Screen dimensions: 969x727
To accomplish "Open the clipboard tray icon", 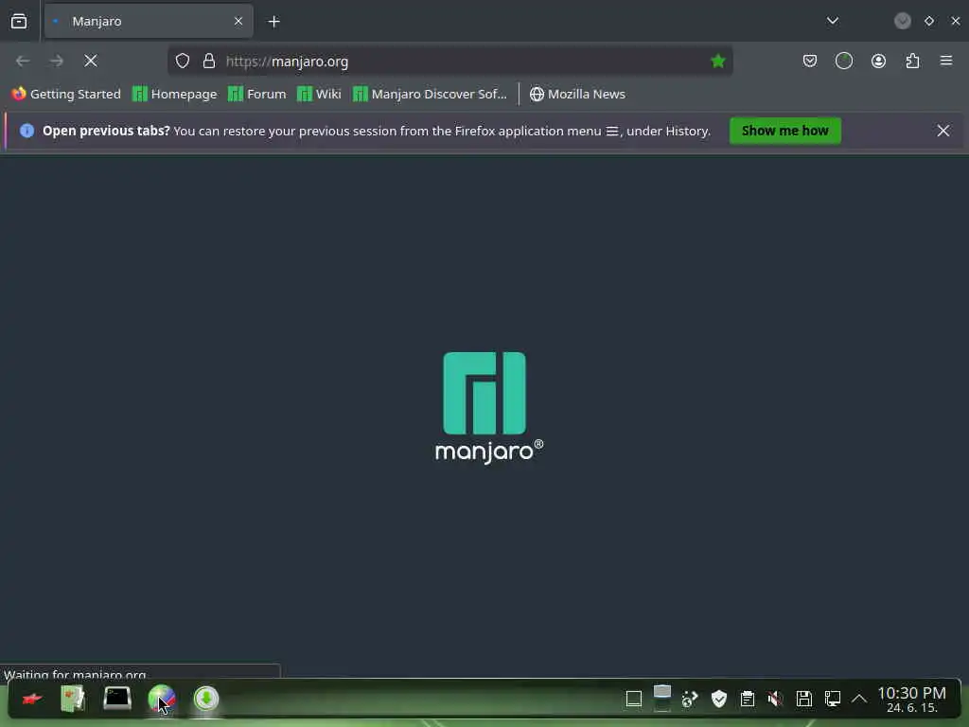I will 748,700.
